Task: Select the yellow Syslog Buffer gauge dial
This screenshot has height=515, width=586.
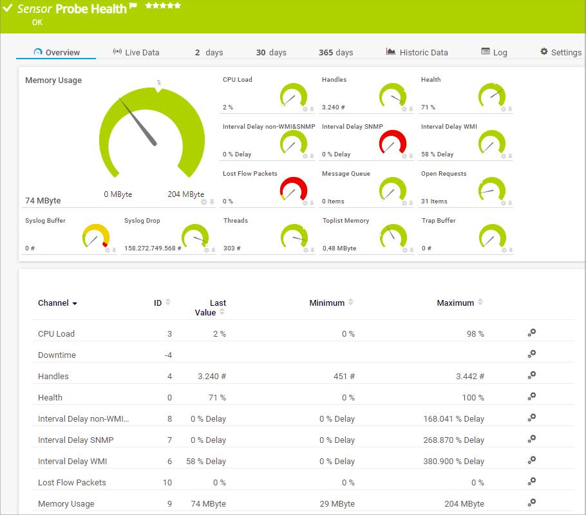Action: click(x=96, y=236)
